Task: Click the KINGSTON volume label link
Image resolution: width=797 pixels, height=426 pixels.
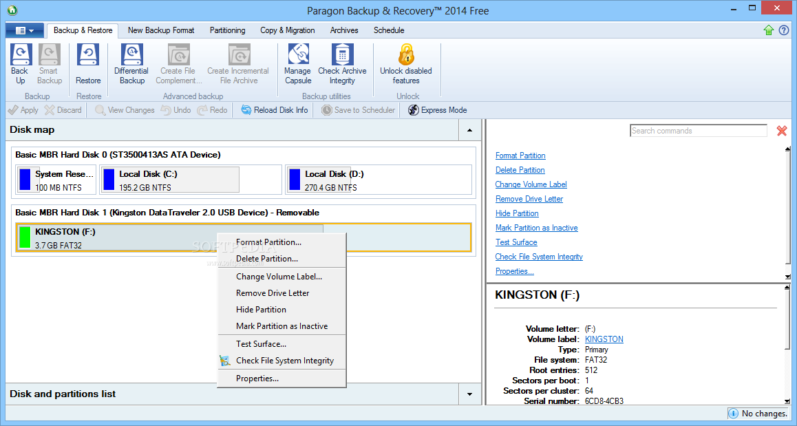Action: [604, 339]
